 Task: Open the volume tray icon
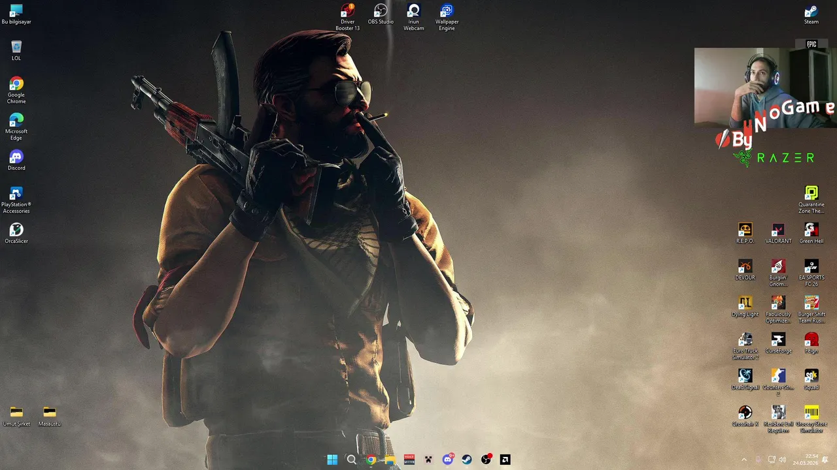(x=783, y=460)
